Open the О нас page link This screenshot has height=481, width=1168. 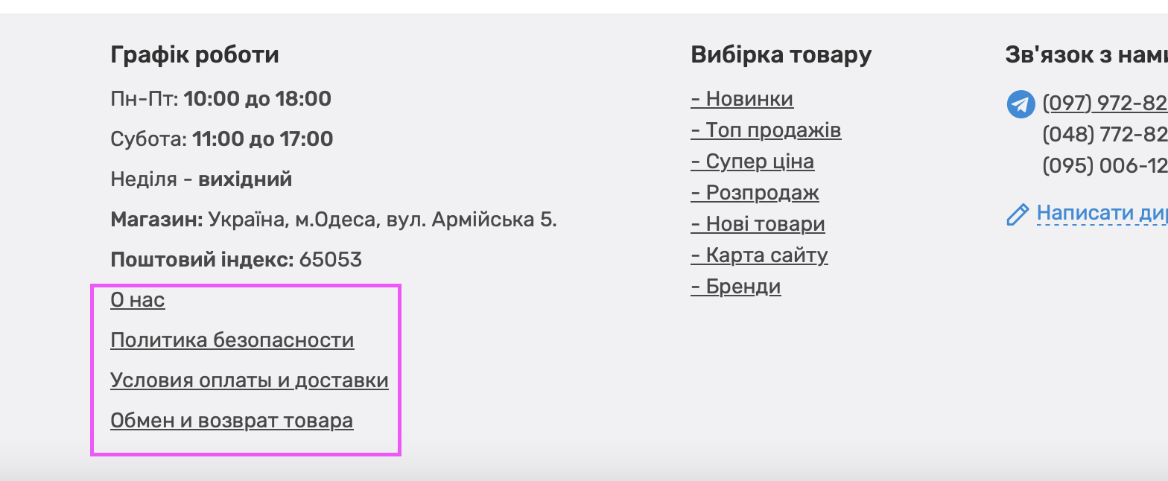[138, 300]
